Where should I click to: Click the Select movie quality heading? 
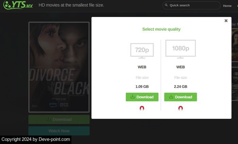click(x=161, y=29)
